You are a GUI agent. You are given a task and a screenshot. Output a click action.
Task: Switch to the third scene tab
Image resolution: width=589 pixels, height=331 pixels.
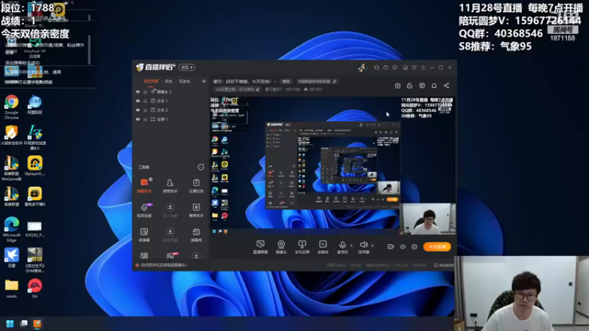point(185,82)
